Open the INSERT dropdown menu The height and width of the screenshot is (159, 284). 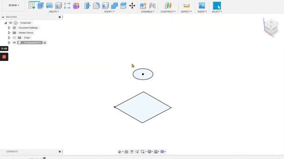[x=202, y=11]
